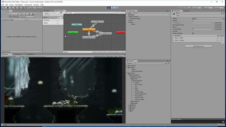This screenshot has width=226, height=127.
Task: Toggle pivot Center button
Action: pos(31,8)
